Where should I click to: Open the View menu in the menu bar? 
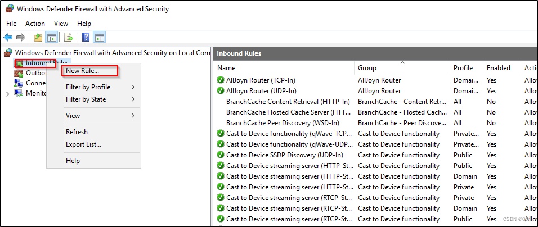coord(61,23)
